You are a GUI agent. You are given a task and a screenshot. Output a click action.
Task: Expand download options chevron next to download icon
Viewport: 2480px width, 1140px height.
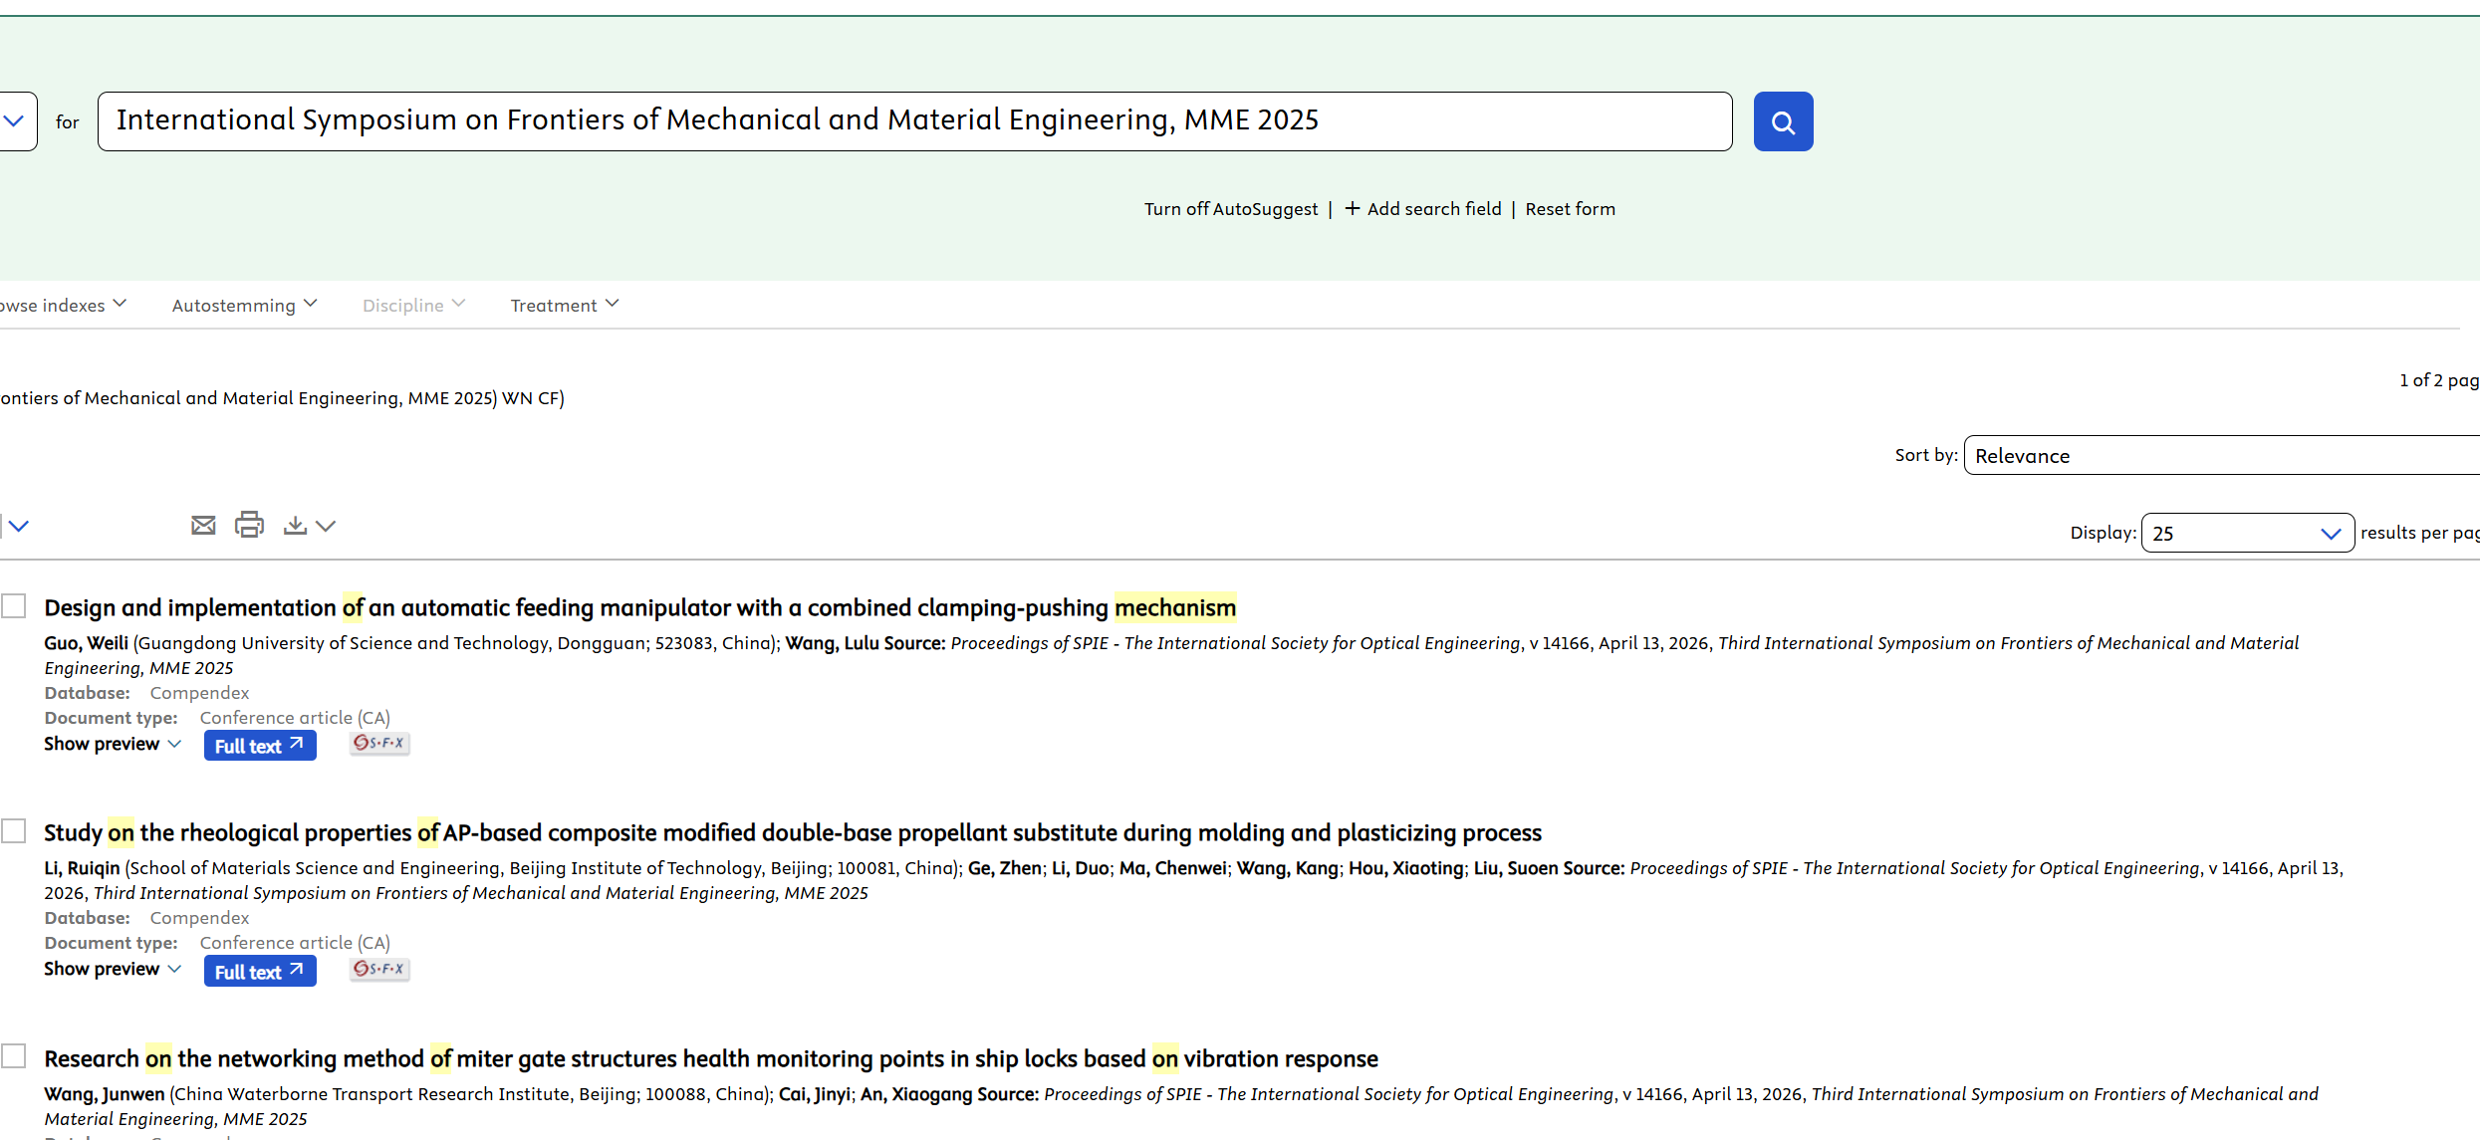tap(326, 526)
